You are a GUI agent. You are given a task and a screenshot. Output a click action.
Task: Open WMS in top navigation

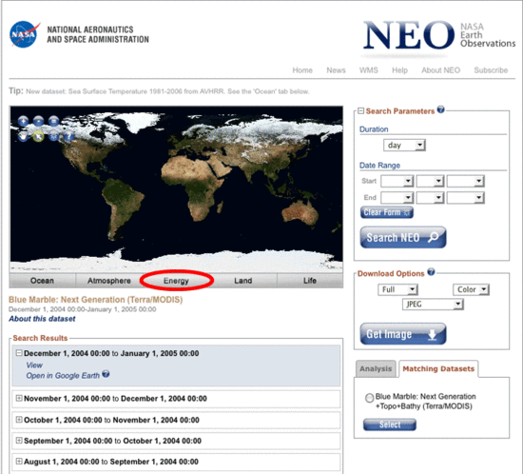[369, 70]
